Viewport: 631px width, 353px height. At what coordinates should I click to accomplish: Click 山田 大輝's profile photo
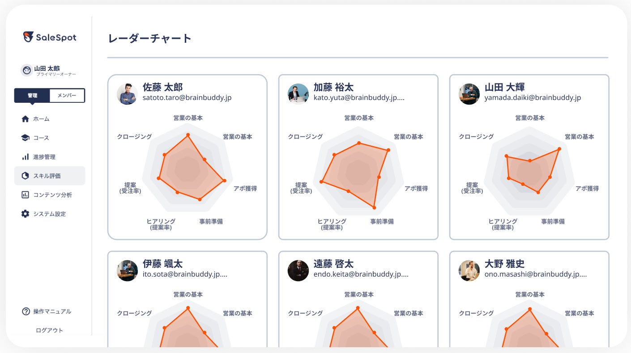click(469, 94)
